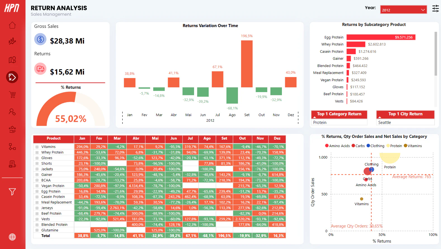Open the bar chart analytics icon in sidebar

[x=12, y=41]
